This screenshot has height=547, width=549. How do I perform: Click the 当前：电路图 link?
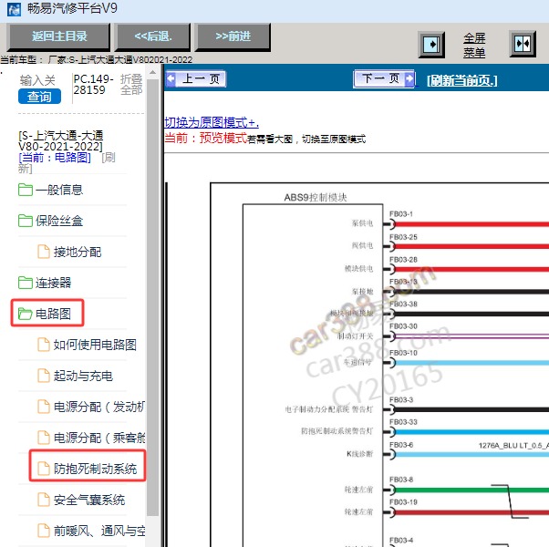click(55, 158)
